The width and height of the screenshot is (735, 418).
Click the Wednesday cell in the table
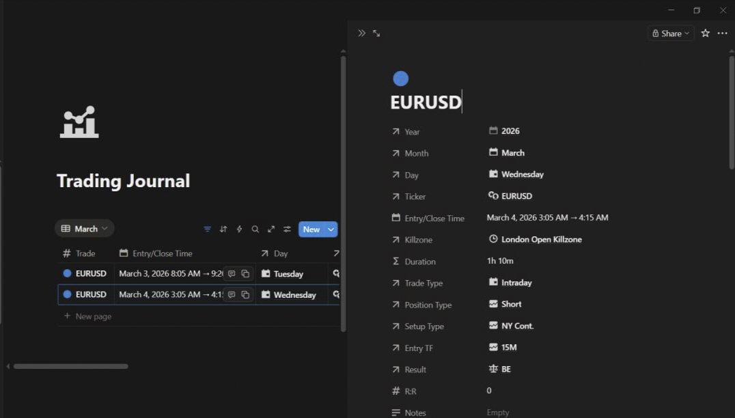(x=292, y=295)
